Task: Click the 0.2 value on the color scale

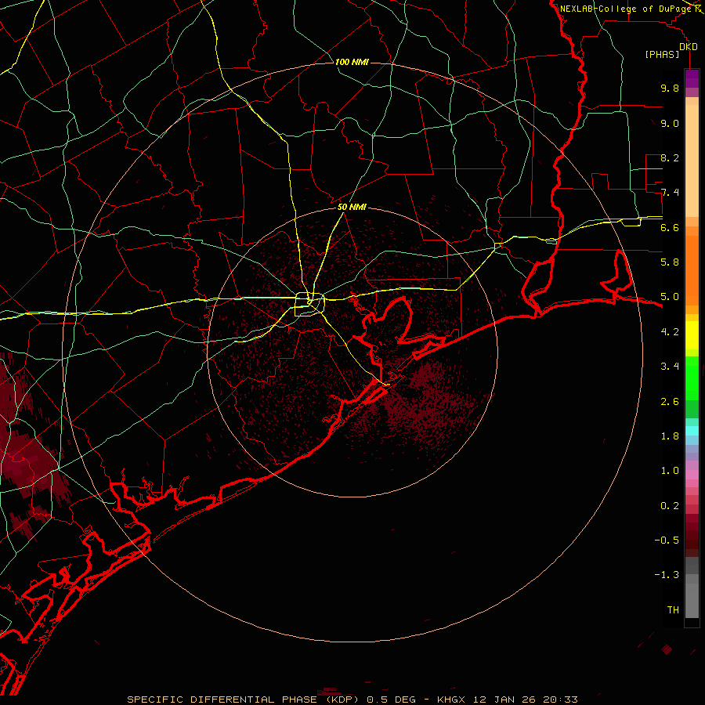Action: (x=670, y=506)
